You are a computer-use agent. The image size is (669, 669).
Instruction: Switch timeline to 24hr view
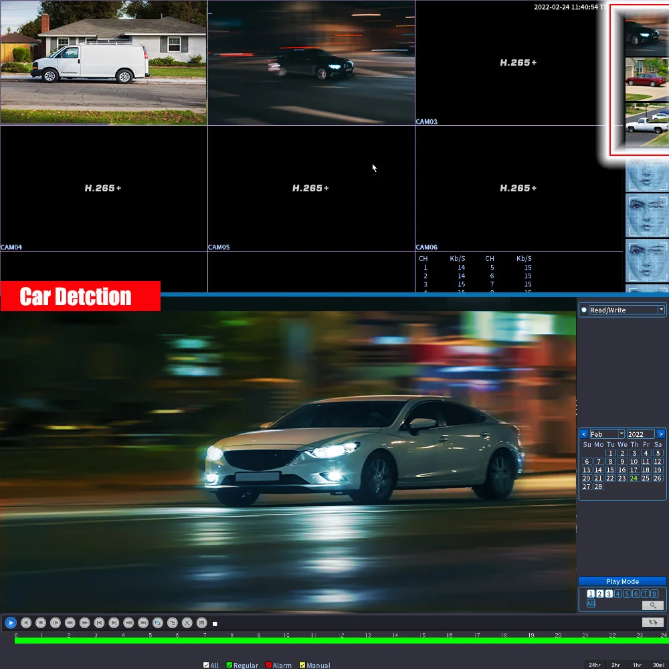point(594,665)
